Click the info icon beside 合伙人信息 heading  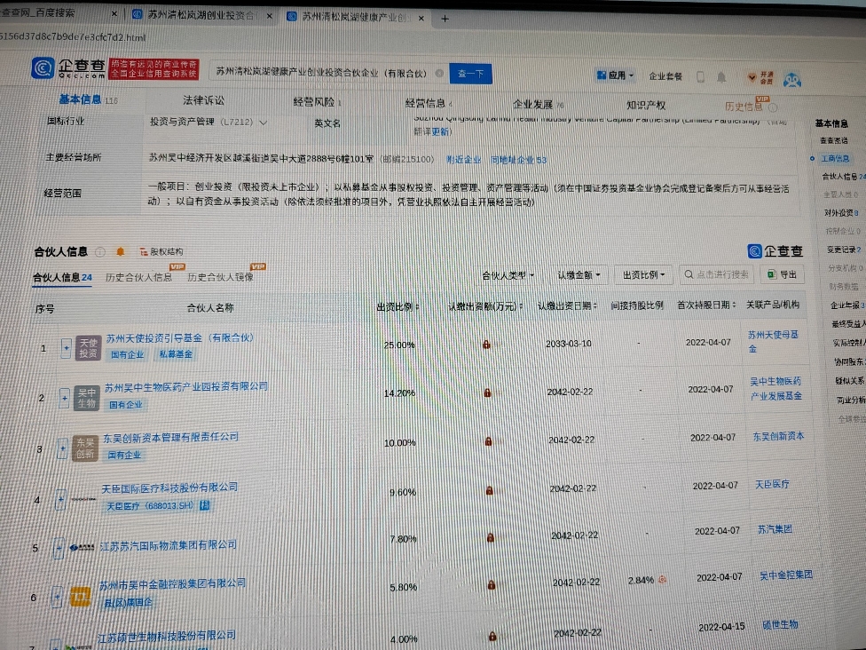tap(100, 252)
